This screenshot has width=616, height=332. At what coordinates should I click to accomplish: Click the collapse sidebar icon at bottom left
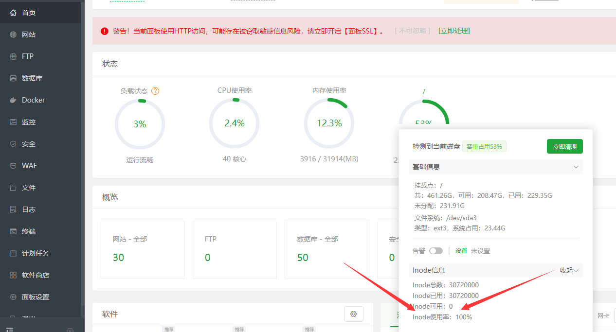click(x=10, y=330)
